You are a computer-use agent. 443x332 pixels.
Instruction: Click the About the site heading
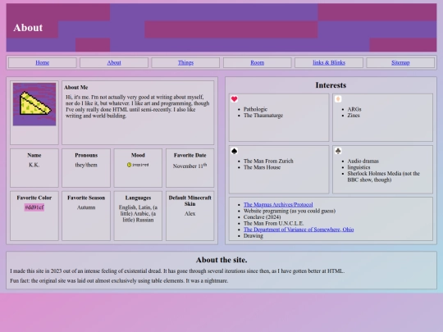(x=221, y=260)
